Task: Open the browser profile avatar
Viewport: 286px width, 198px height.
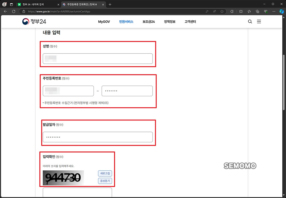Action: (4, 4)
